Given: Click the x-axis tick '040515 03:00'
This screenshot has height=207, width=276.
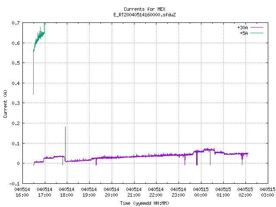Looking at the screenshot, I should pyautogui.click(x=267, y=192).
